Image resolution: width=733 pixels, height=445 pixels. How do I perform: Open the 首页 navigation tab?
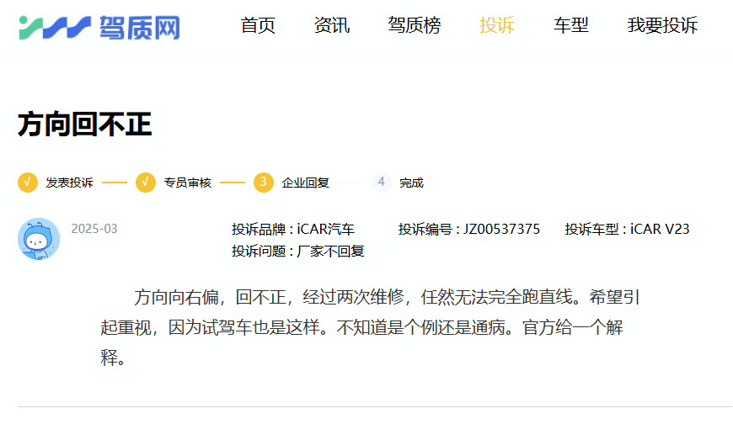tap(258, 25)
